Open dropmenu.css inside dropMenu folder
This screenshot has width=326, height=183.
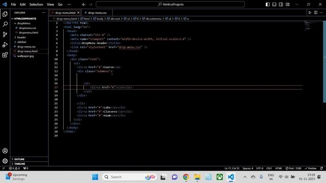27,28
